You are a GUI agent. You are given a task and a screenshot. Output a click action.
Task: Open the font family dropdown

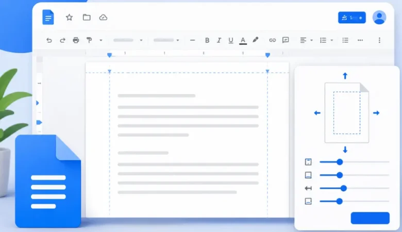point(166,40)
